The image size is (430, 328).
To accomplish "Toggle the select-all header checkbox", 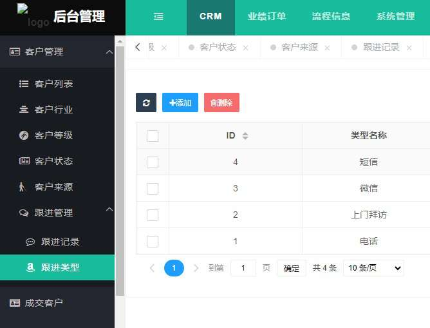I will [x=153, y=135].
